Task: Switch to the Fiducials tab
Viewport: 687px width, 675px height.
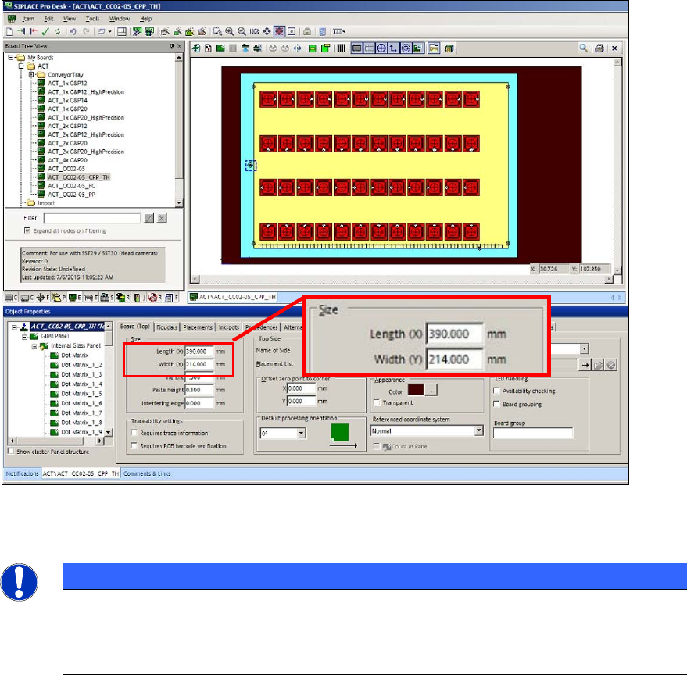Action: tap(166, 327)
